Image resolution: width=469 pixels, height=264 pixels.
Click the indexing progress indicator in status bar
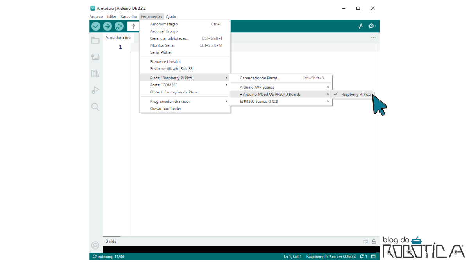coord(107,256)
